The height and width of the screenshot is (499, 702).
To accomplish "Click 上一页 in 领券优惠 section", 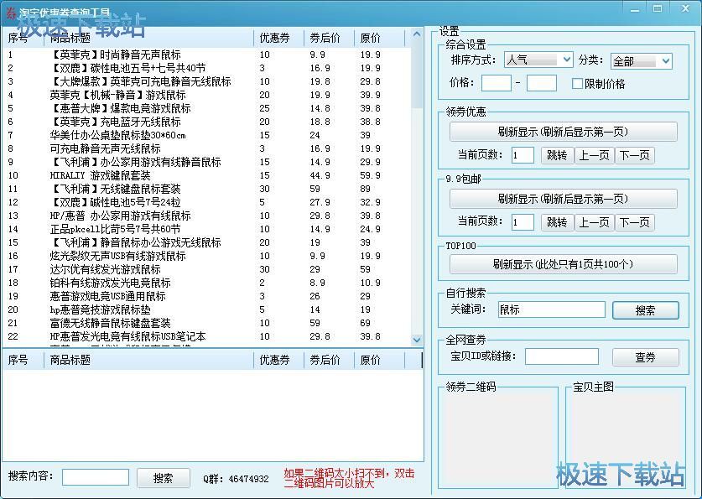I will pyautogui.click(x=595, y=155).
